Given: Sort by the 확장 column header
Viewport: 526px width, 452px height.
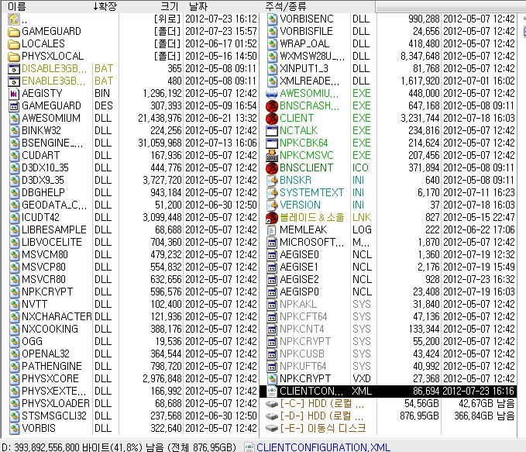Looking at the screenshot, I should tap(105, 6).
